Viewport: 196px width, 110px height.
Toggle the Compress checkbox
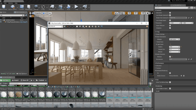point(170,28)
